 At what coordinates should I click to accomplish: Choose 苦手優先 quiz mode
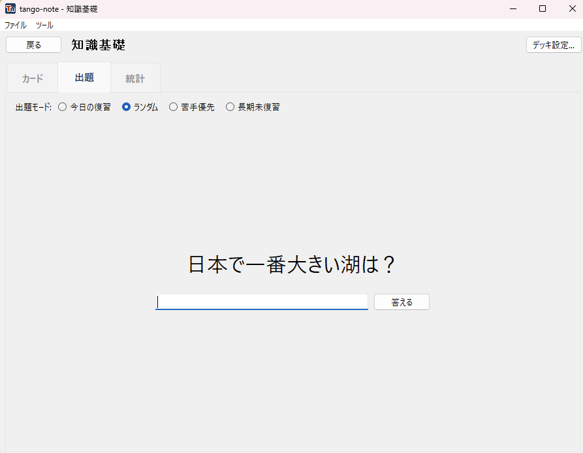pos(192,107)
